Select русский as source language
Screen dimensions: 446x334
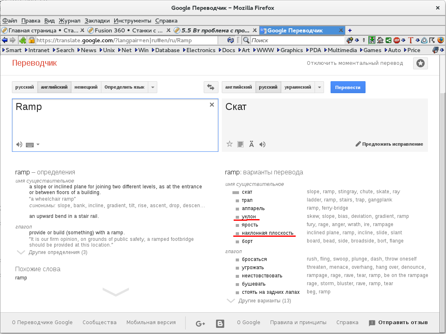(x=25, y=87)
